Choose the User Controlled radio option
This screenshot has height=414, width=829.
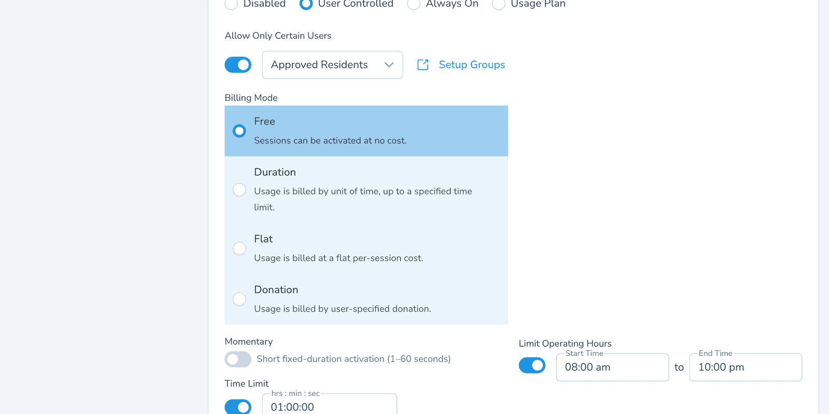coord(306,4)
